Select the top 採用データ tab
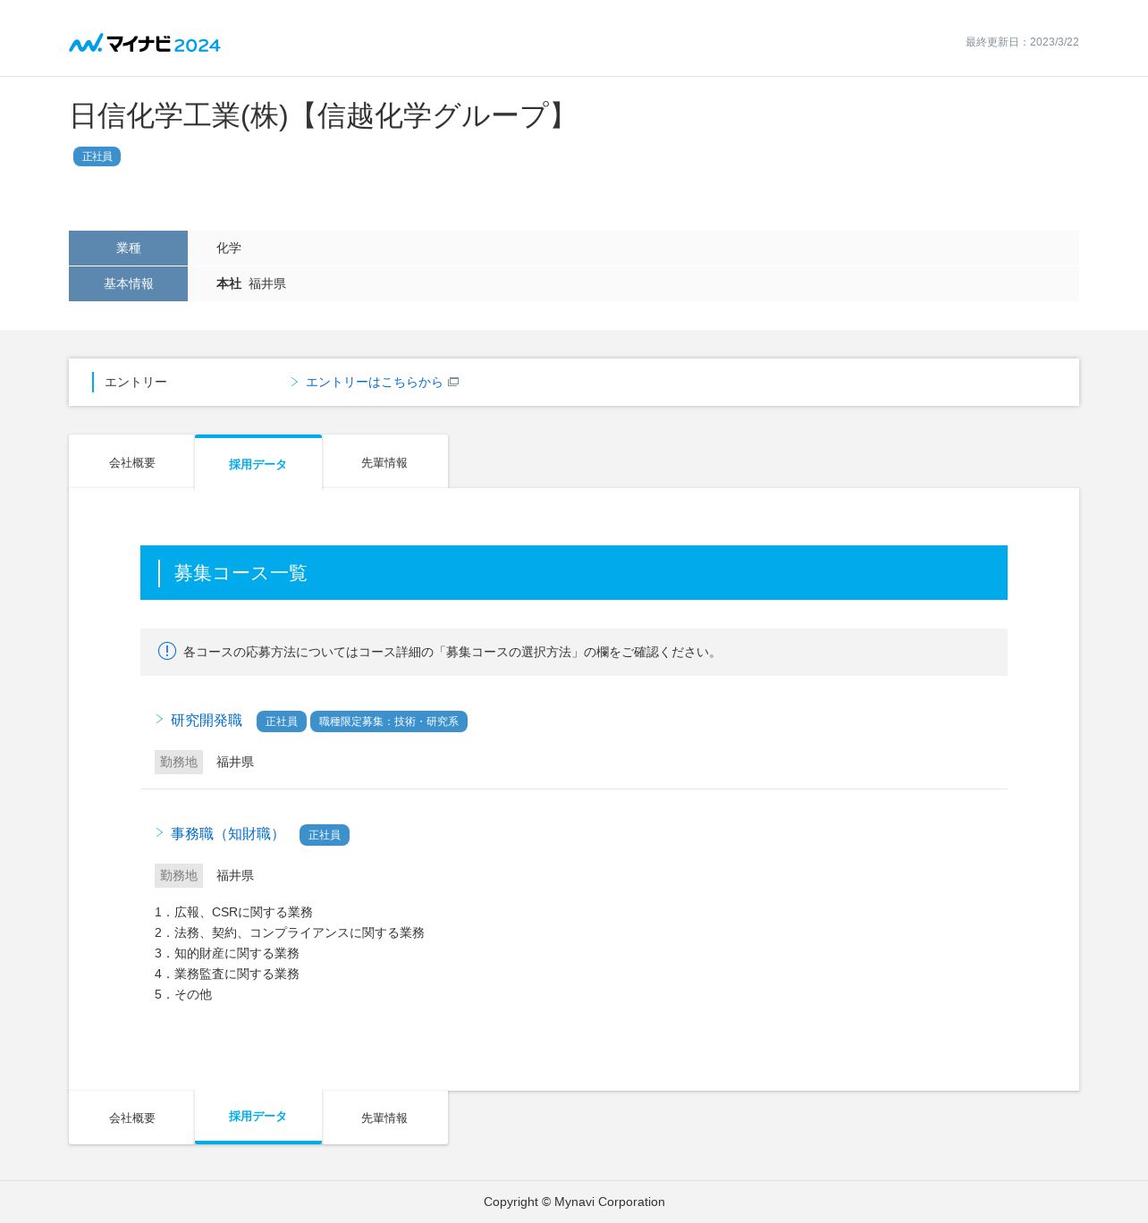This screenshot has width=1148, height=1223. pos(258,463)
